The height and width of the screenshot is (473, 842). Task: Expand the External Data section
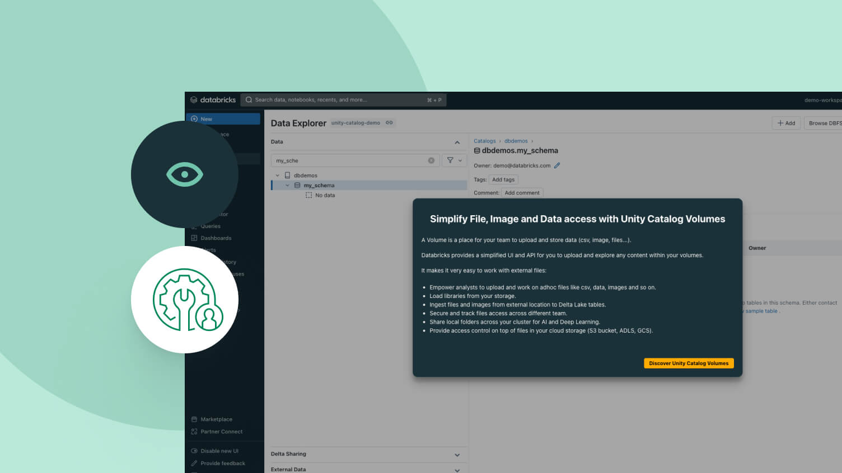coord(457,470)
